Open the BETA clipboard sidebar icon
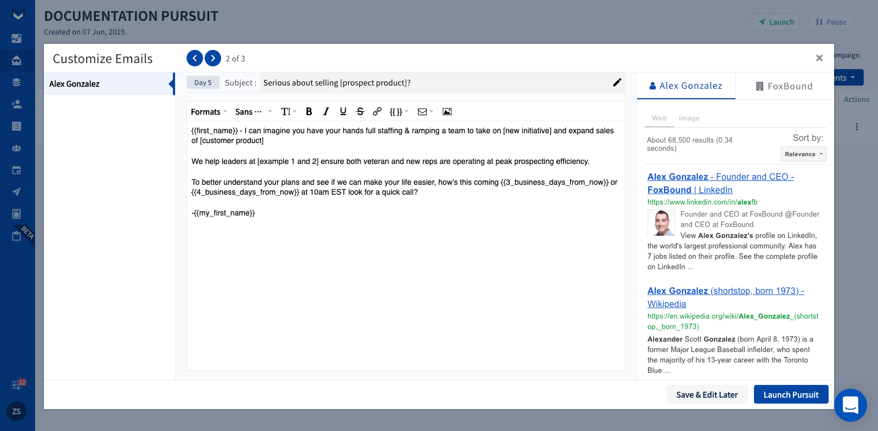Viewport: 878px width, 431px height. [16, 236]
